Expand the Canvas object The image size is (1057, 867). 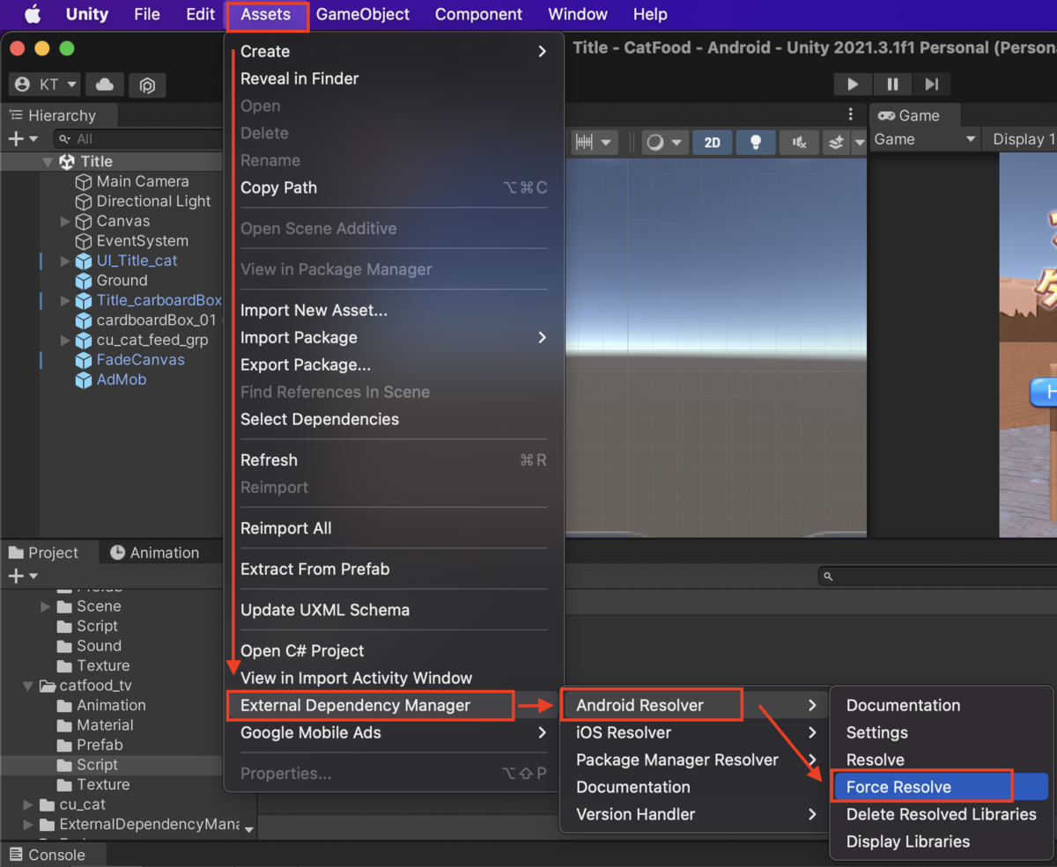[65, 221]
